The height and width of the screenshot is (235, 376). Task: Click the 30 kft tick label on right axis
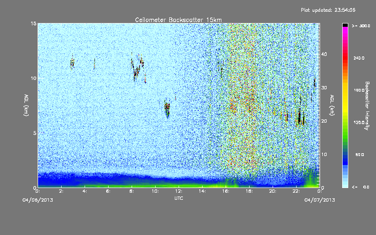coord(324,87)
